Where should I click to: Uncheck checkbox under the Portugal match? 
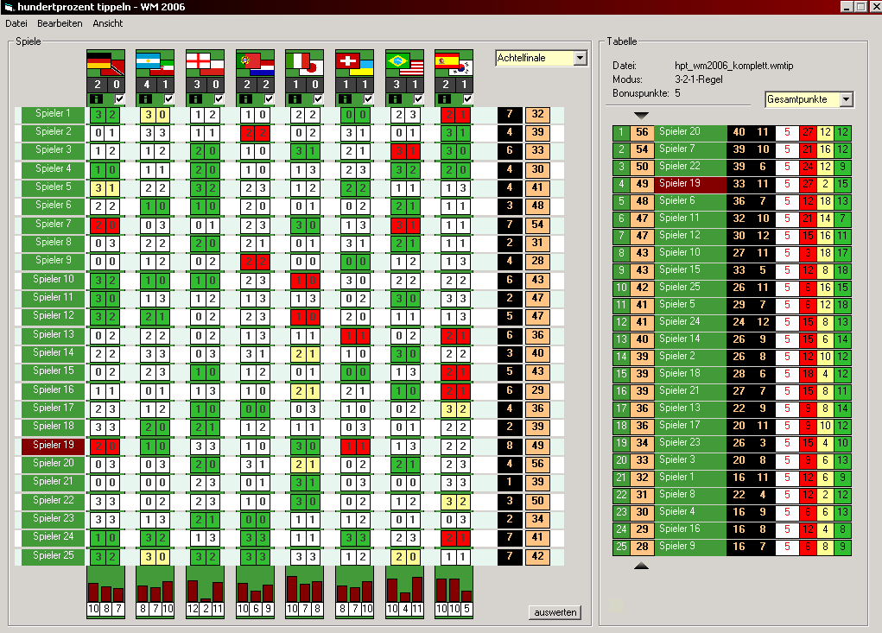[269, 99]
